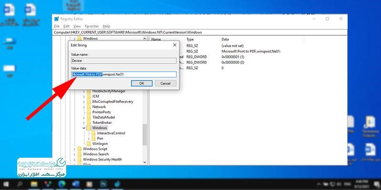Select the Windows Script key
This screenshot has height=190, width=381.
pos(95,149)
